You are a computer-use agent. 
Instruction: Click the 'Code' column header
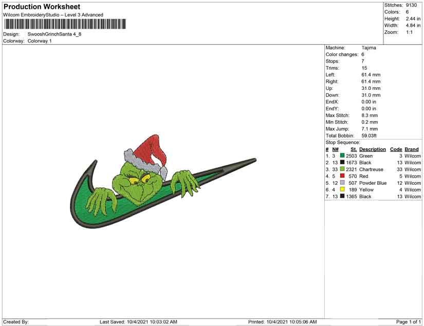pyautogui.click(x=396, y=149)
